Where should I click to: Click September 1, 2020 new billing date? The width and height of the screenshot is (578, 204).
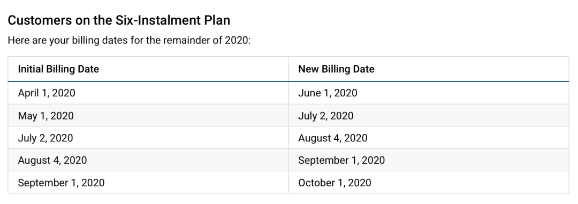click(341, 160)
